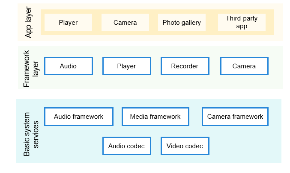Click the Video codec box

[185, 146]
